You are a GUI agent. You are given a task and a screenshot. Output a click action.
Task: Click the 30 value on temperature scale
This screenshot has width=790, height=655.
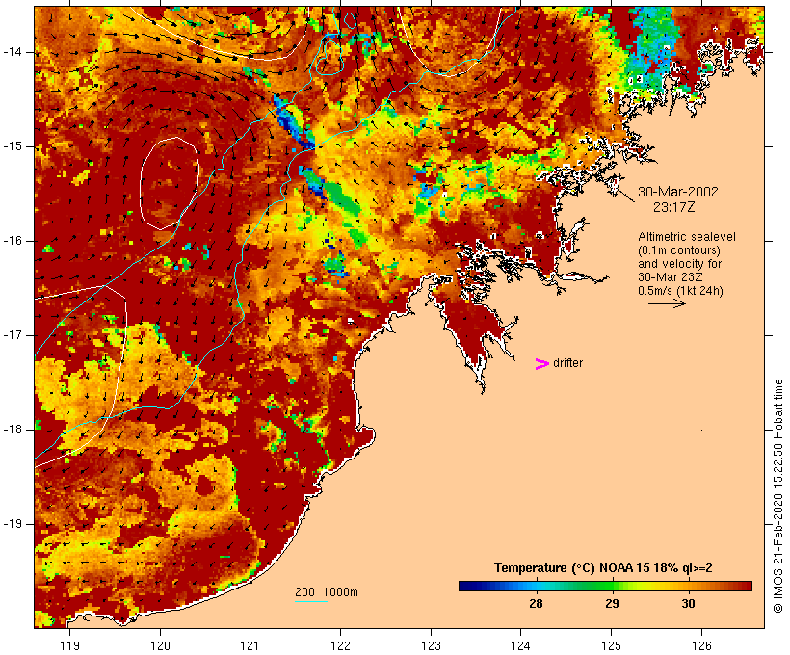(x=688, y=604)
